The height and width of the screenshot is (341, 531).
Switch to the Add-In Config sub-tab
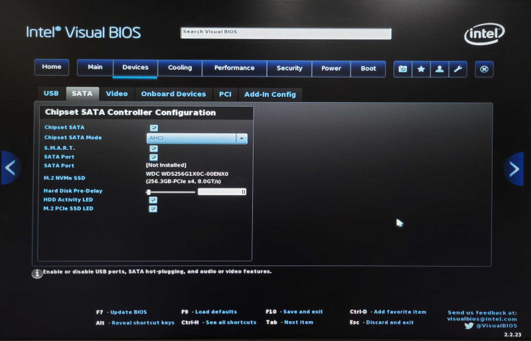tap(270, 95)
